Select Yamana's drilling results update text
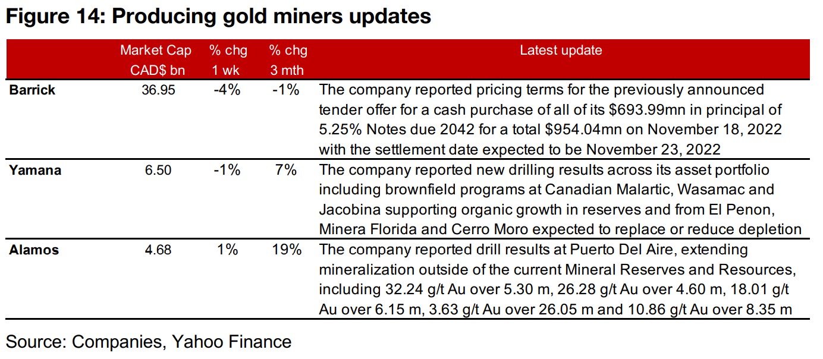 point(559,200)
